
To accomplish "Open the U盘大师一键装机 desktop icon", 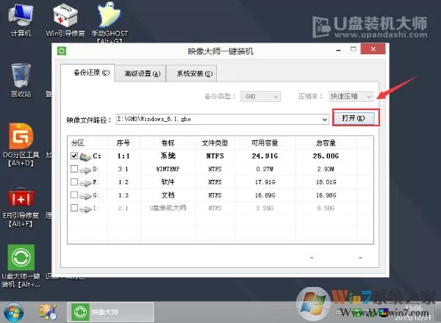I will tap(21, 266).
